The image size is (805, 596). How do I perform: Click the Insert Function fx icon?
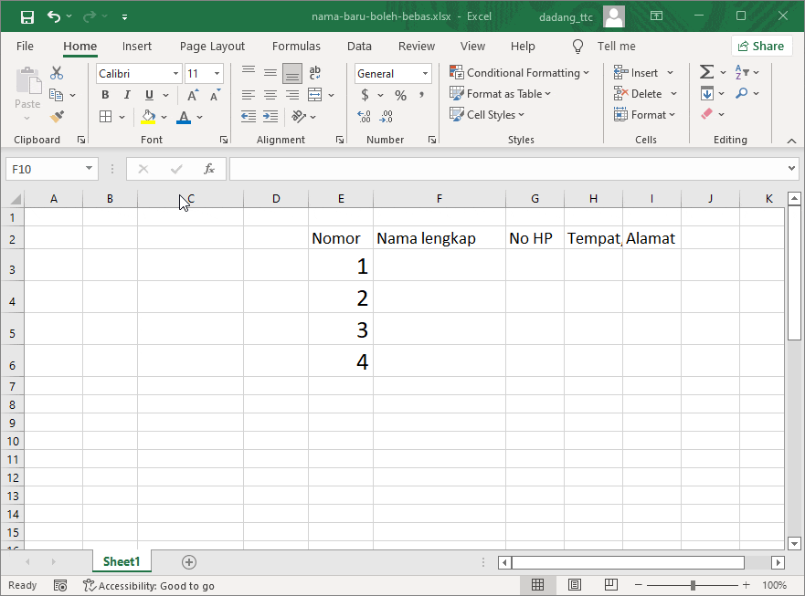(x=209, y=169)
